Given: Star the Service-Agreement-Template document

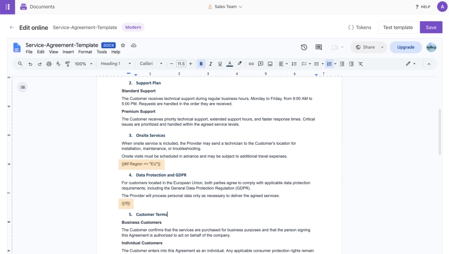Looking at the screenshot, I should pos(123,45).
